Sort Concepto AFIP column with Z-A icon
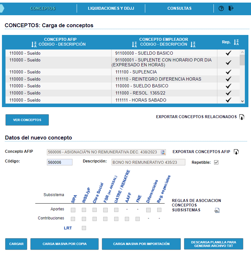The image size is (251, 256). tap(34, 44)
